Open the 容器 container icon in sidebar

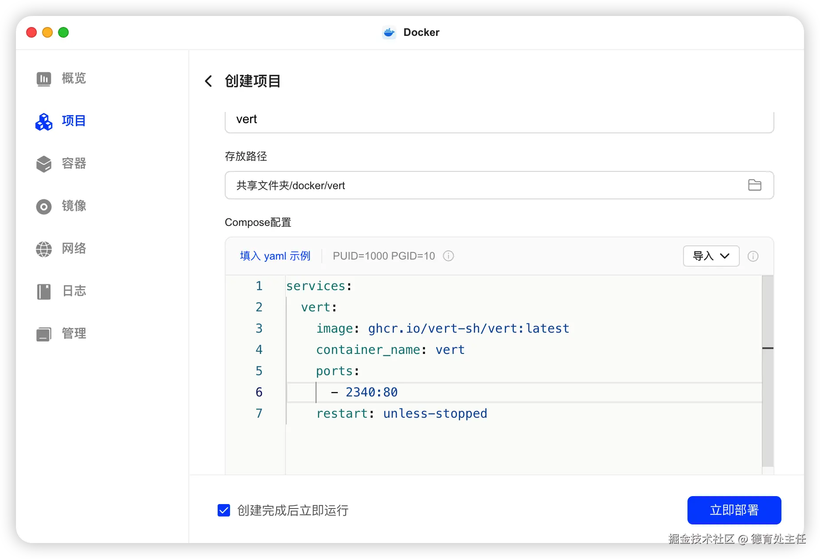point(43,164)
